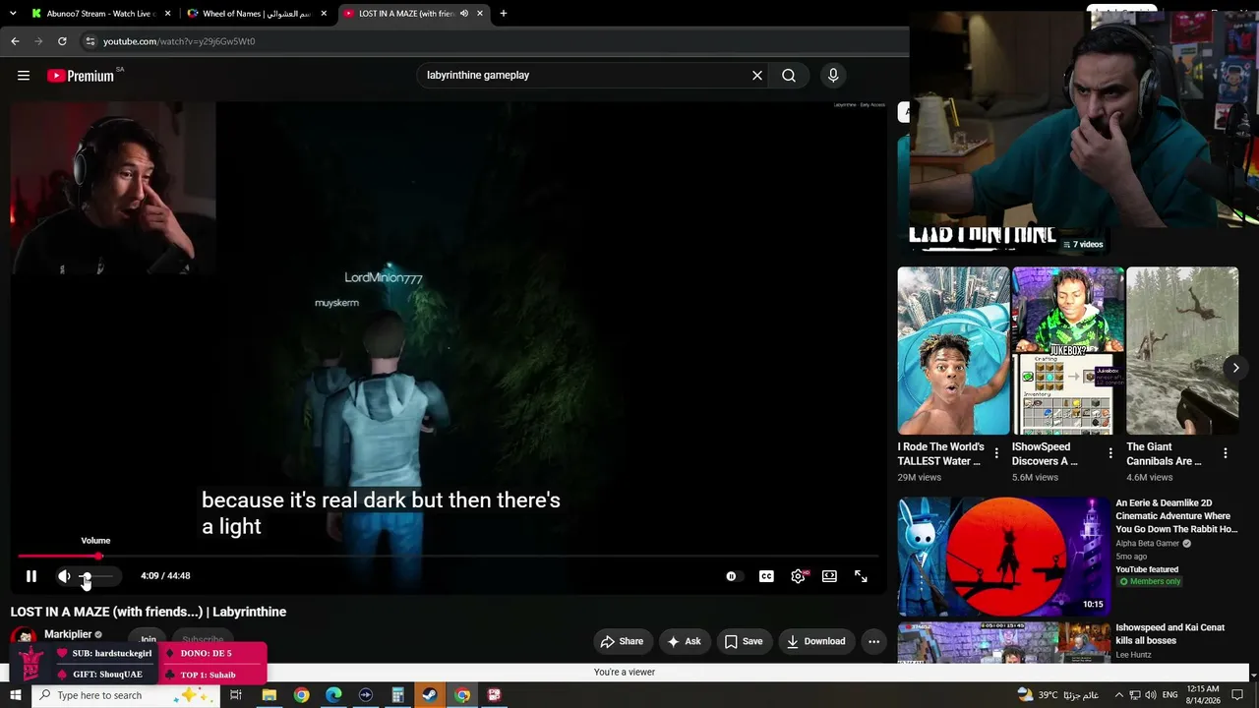Enter fullscreen mode

coord(861,576)
